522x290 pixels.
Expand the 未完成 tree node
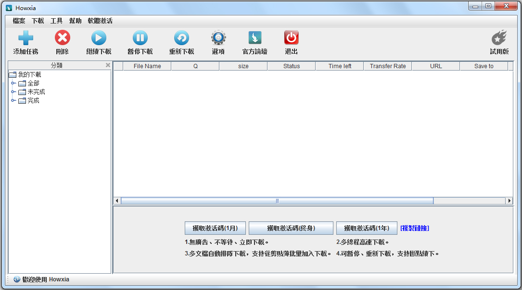coord(13,92)
